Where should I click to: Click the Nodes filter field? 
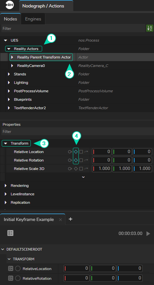(73, 29)
